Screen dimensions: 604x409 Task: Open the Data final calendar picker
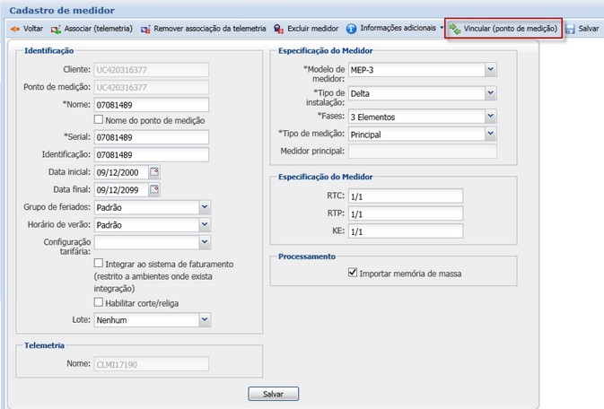(x=154, y=189)
